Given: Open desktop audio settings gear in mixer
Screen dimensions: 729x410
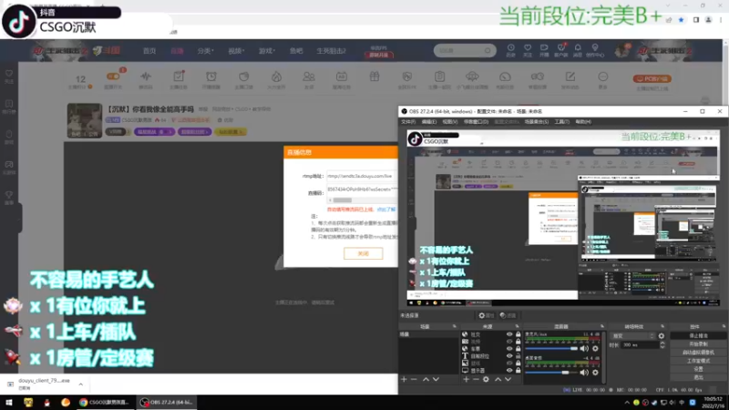Looking at the screenshot, I should 595,372.
